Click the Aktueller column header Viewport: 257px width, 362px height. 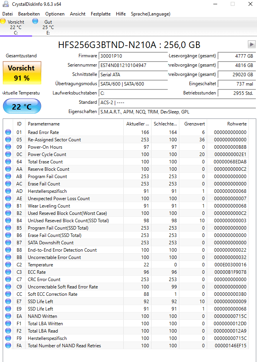point(137,124)
